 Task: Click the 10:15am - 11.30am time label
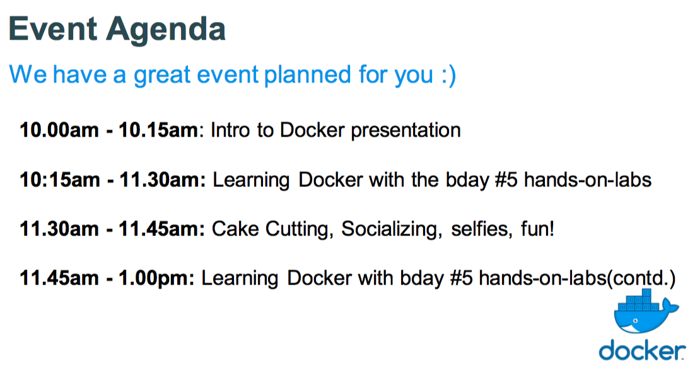112,179
